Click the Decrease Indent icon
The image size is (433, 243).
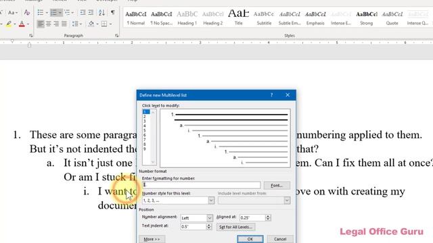click(83, 12)
